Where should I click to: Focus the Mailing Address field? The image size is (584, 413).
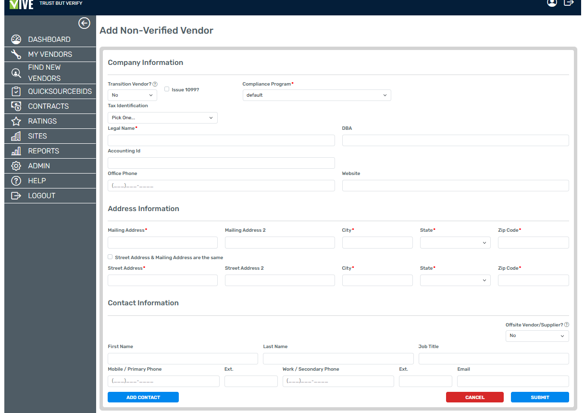coord(162,243)
